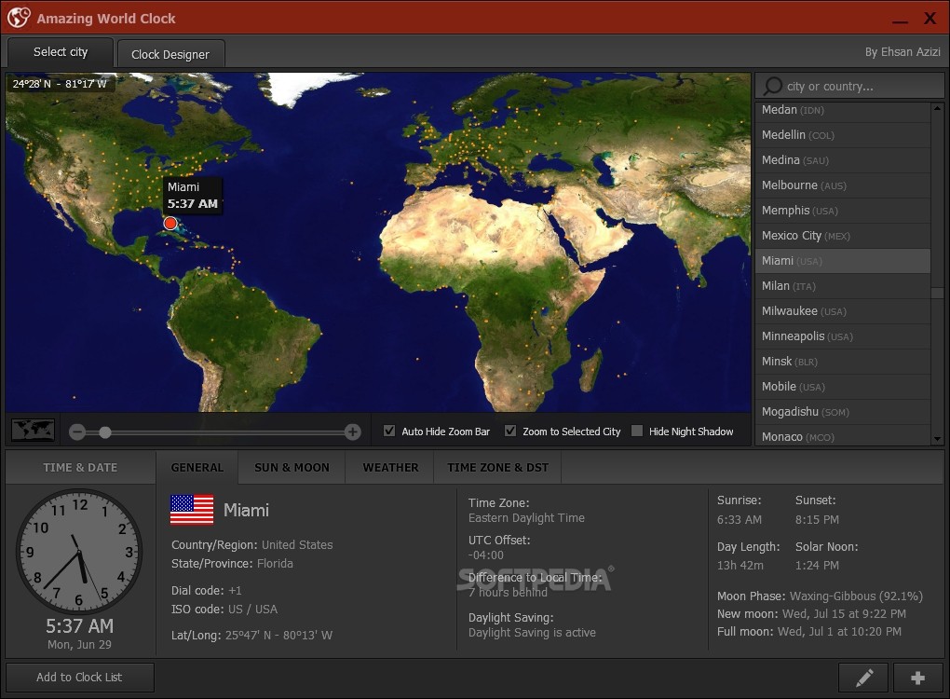Switch to the SUN & MOON tab
950x699 pixels.
click(292, 468)
